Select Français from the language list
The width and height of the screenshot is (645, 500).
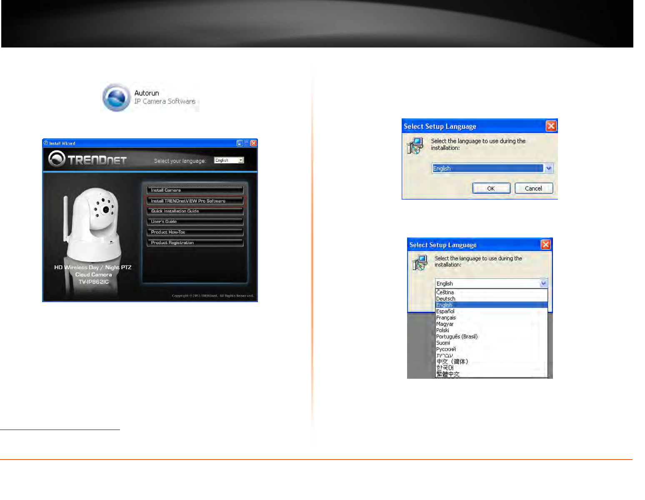click(491, 317)
